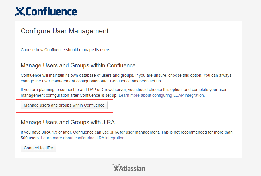Click the '500 users.' text before the JIRA link
The width and height of the screenshot is (261, 176).
[x=30, y=138]
